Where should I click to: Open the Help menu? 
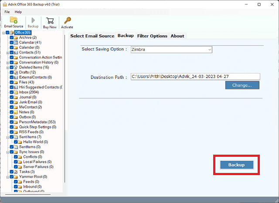tap(18, 12)
